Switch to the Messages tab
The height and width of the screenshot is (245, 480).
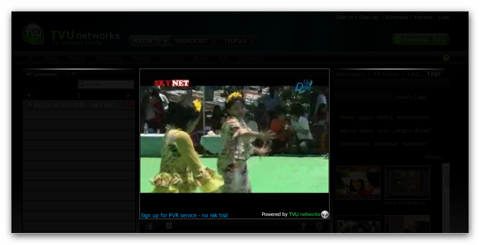coord(351,74)
